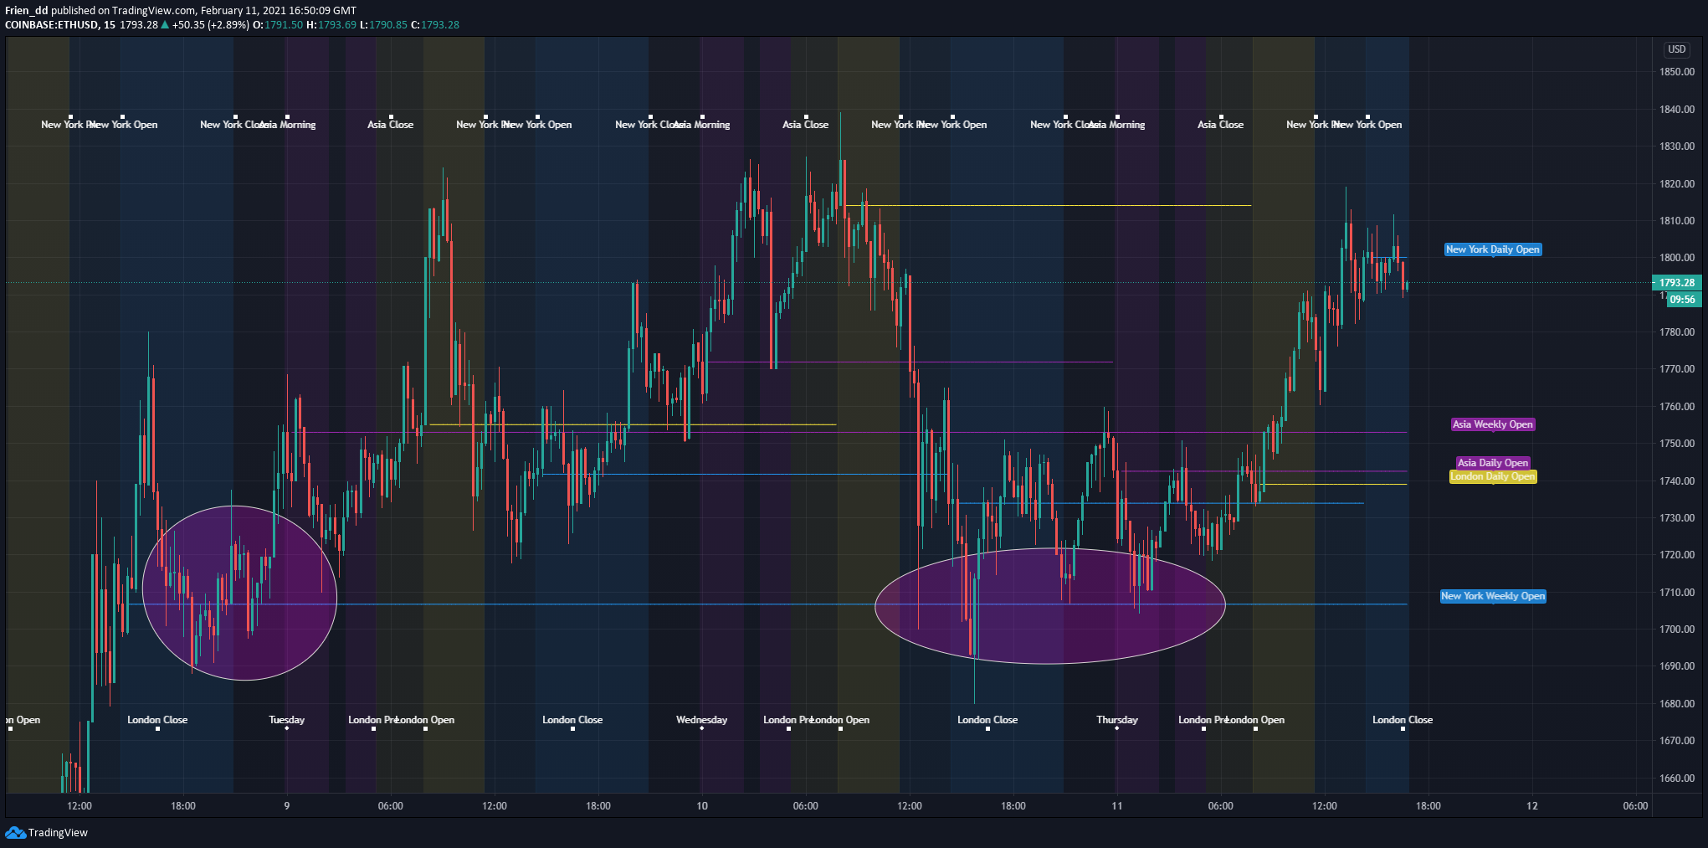Viewport: 1708px width, 848px height.
Task: Click the 1780.00 price axis label
Action: tap(1677, 332)
